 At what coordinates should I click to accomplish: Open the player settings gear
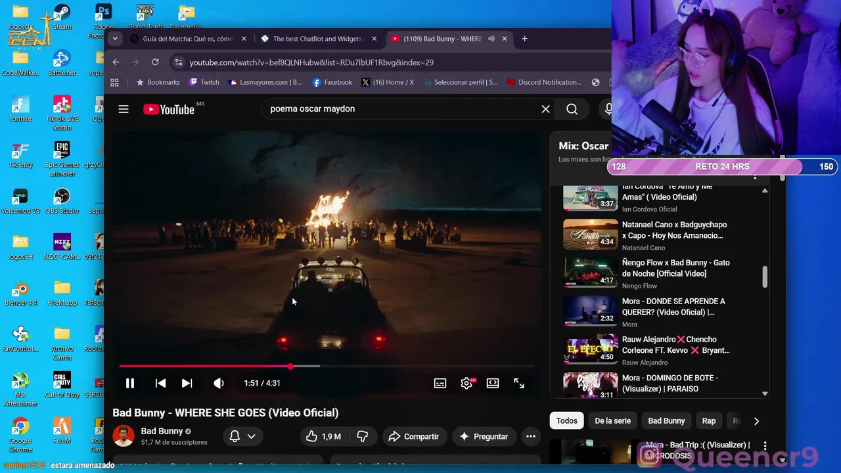pos(467,383)
